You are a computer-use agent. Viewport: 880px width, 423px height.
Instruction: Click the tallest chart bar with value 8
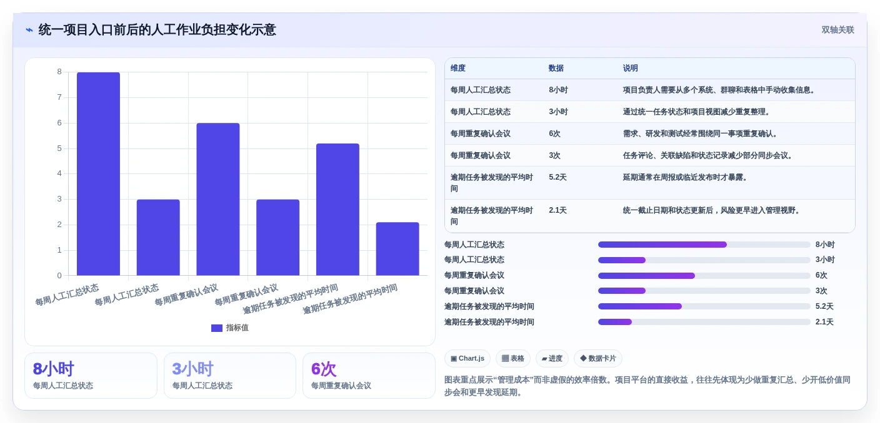pos(98,174)
